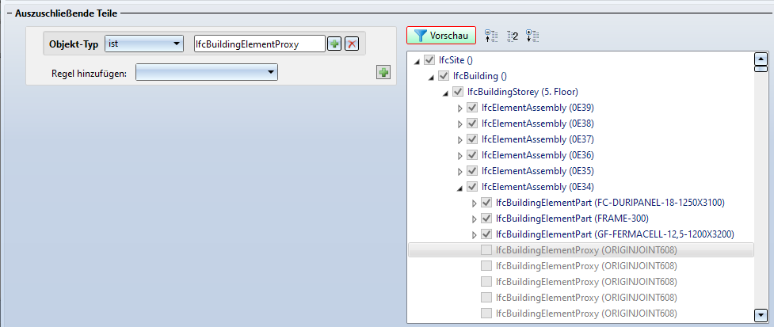
Task: Select IfcBuildingElementPart FC-DURIPANEL-18-1250X3100 label
Action: pos(610,203)
